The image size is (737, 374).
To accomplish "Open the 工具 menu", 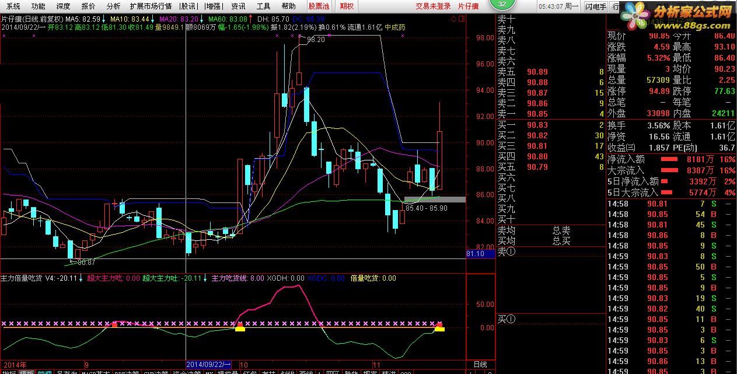I will 264,6.
